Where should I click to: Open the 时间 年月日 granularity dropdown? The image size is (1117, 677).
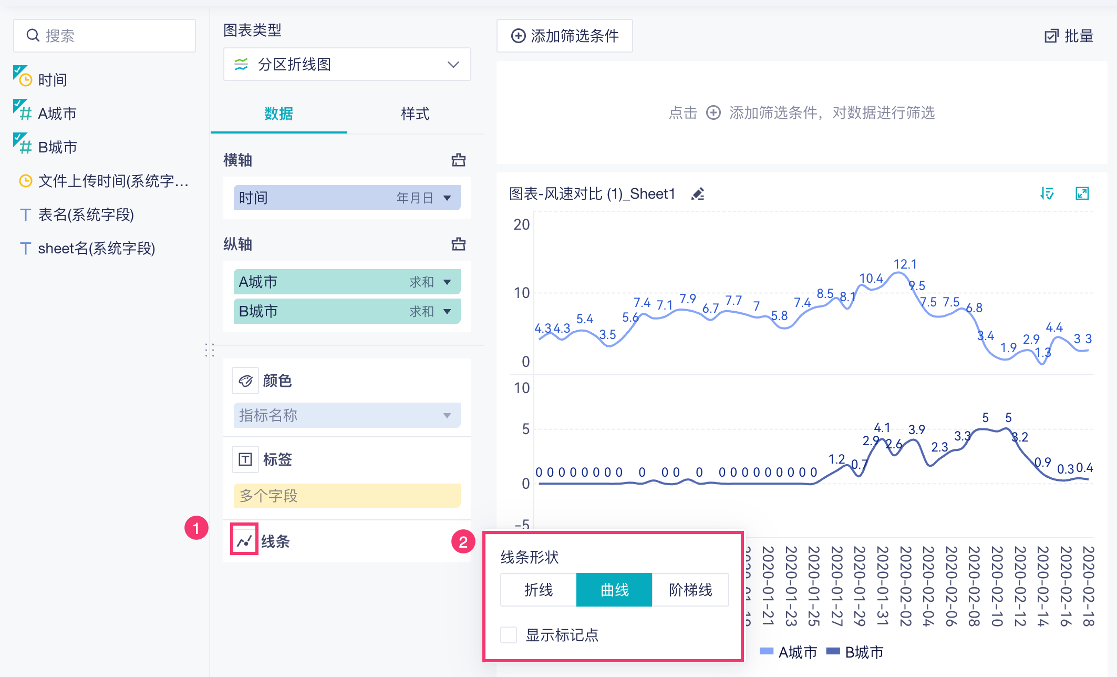tap(447, 198)
